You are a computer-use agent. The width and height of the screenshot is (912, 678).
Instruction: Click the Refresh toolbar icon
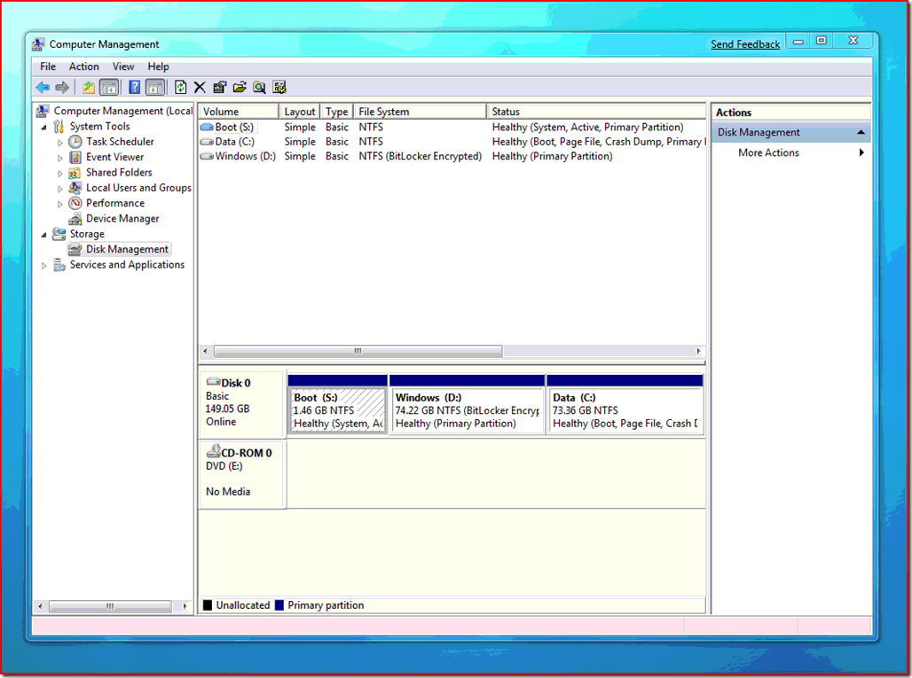point(180,88)
